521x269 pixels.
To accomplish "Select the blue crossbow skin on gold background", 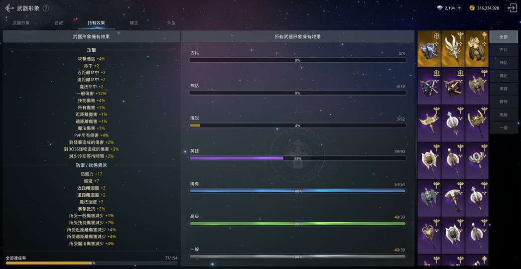I will (x=429, y=49).
